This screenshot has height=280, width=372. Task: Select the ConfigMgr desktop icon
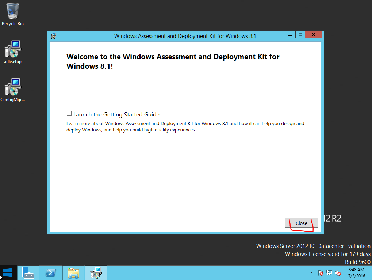(x=12, y=90)
